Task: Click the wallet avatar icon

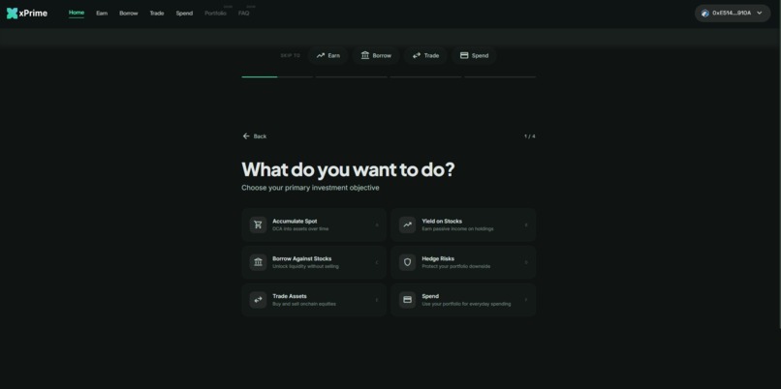Action: tap(705, 14)
